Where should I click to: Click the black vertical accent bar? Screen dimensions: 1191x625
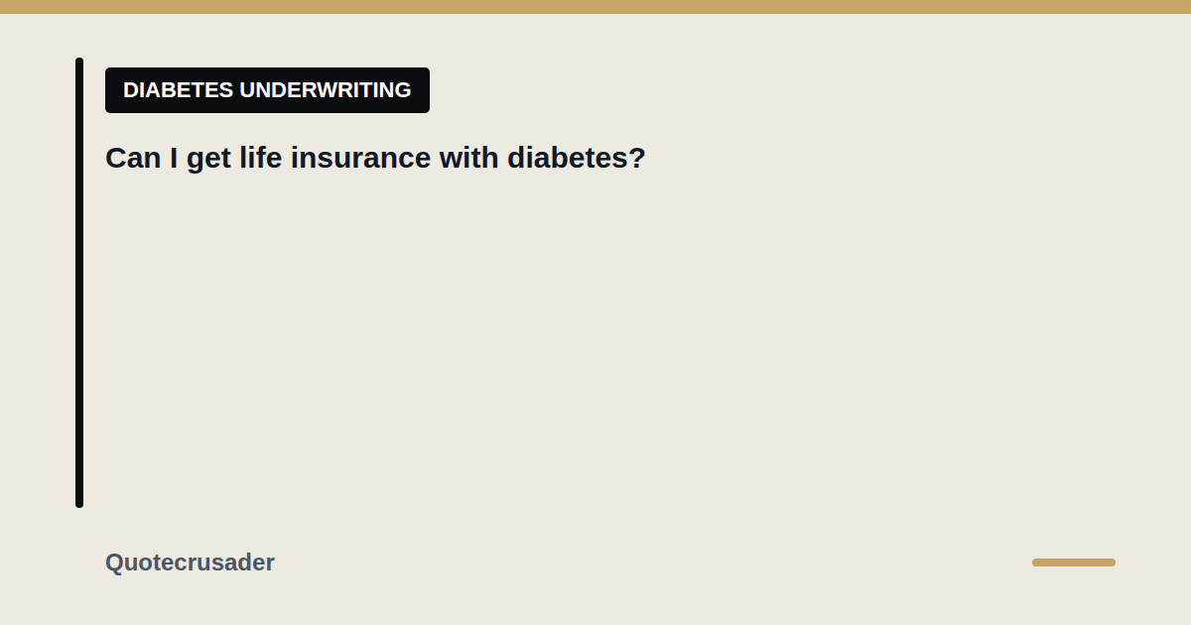[79, 283]
